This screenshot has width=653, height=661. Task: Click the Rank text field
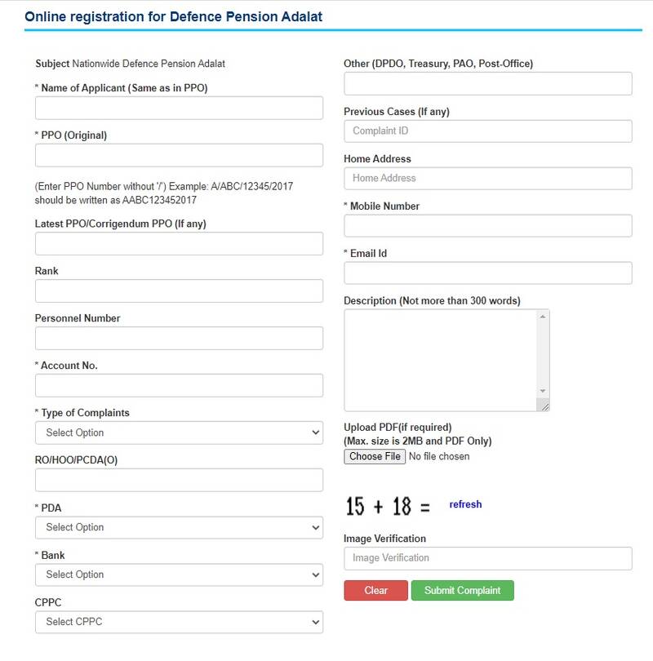[179, 291]
